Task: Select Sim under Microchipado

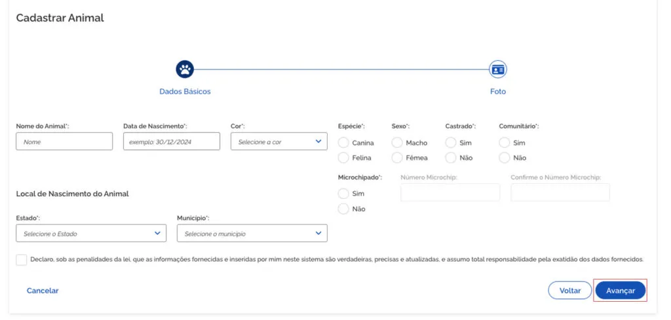Action: 343,194
